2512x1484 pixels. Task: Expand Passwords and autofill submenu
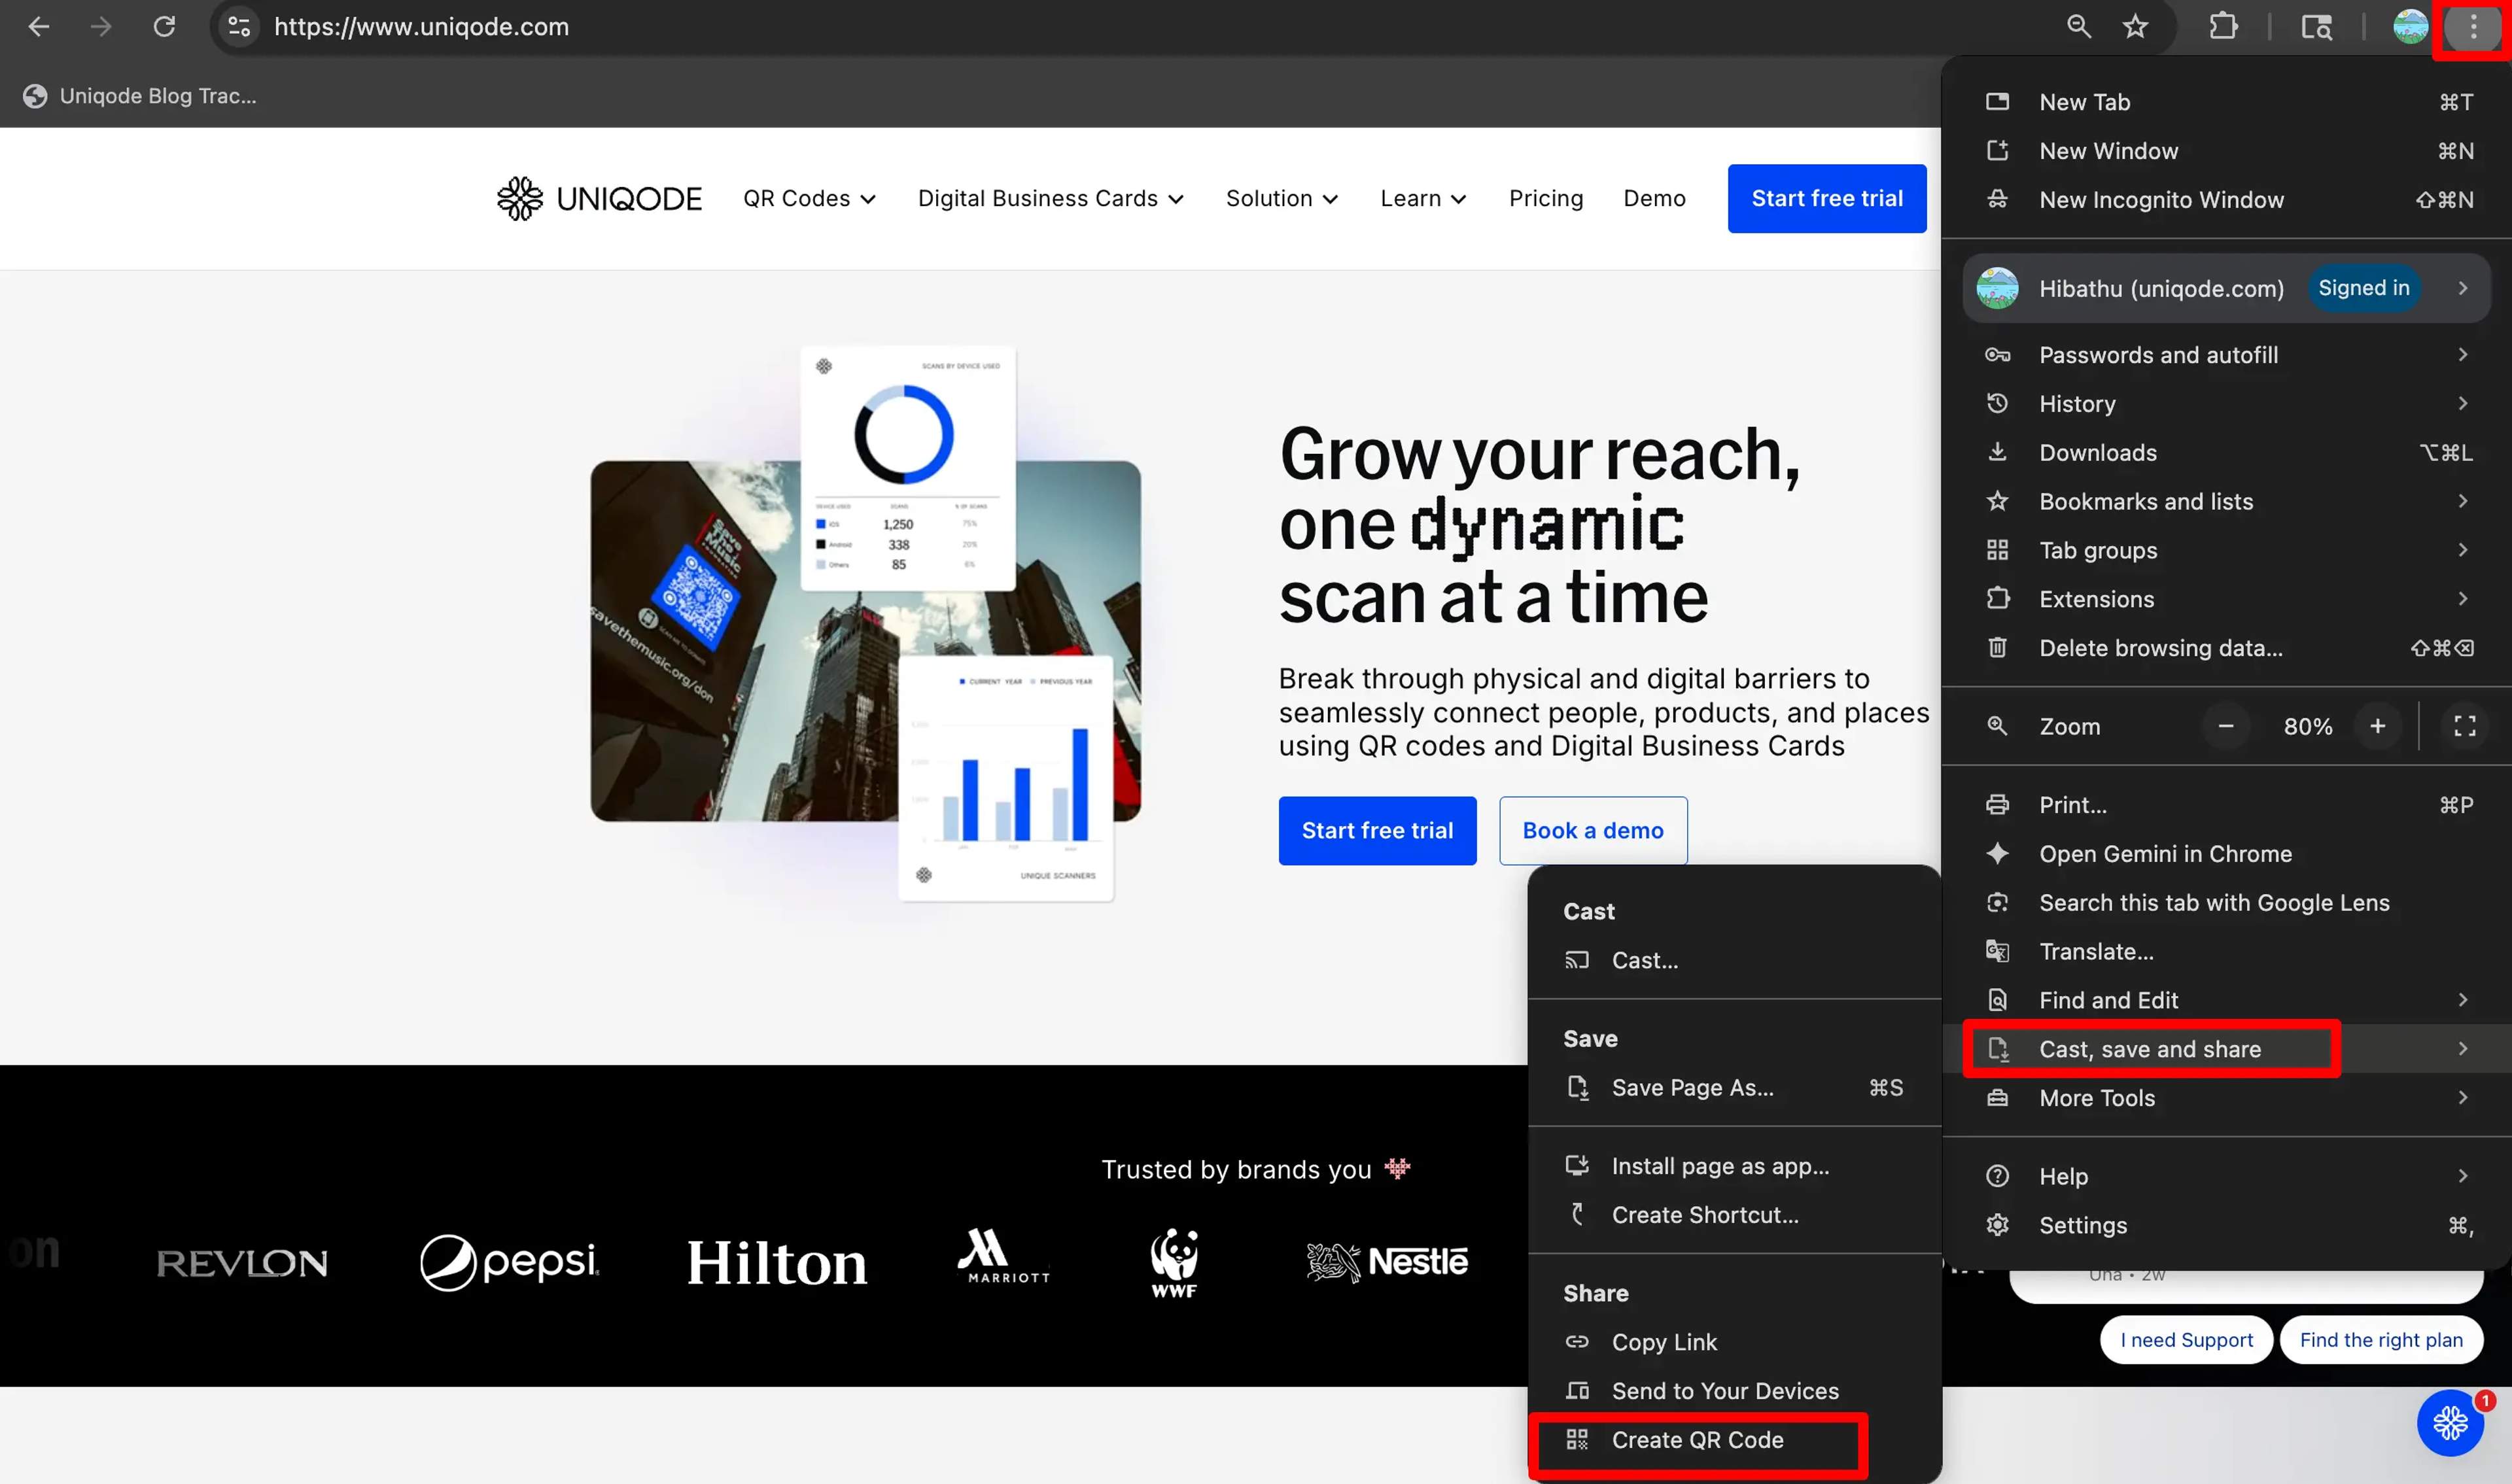[2227, 355]
